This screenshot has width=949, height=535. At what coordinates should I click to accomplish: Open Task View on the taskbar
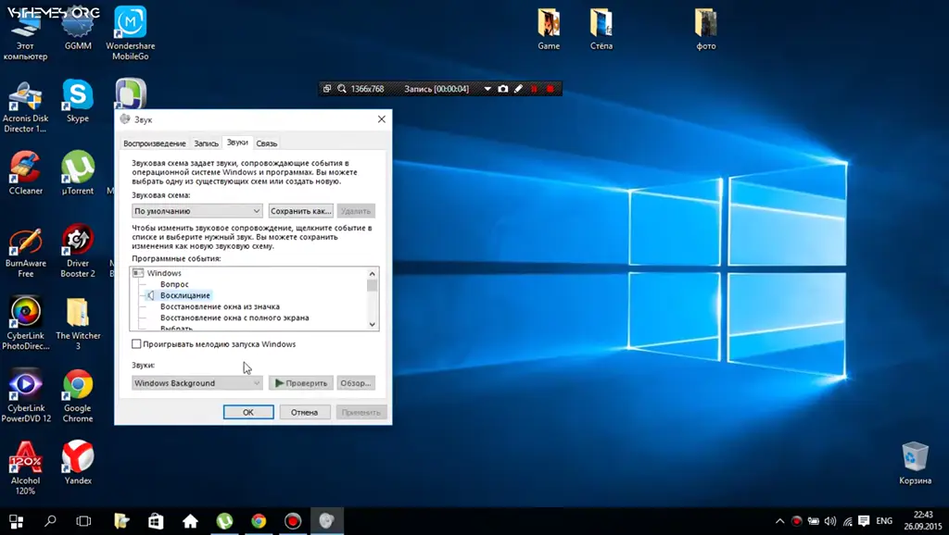click(83, 521)
